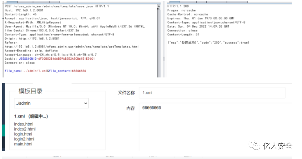Choose main.html in the template list
302x159 pixels.
23,144
